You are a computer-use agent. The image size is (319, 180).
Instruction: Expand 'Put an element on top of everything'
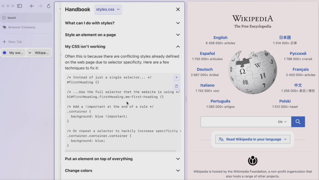[x=123, y=159]
